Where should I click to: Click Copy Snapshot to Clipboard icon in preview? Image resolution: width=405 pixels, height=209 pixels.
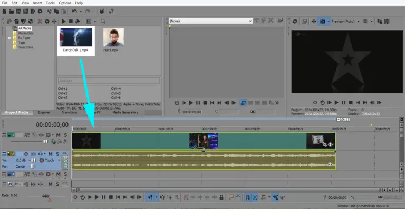click(x=380, y=21)
